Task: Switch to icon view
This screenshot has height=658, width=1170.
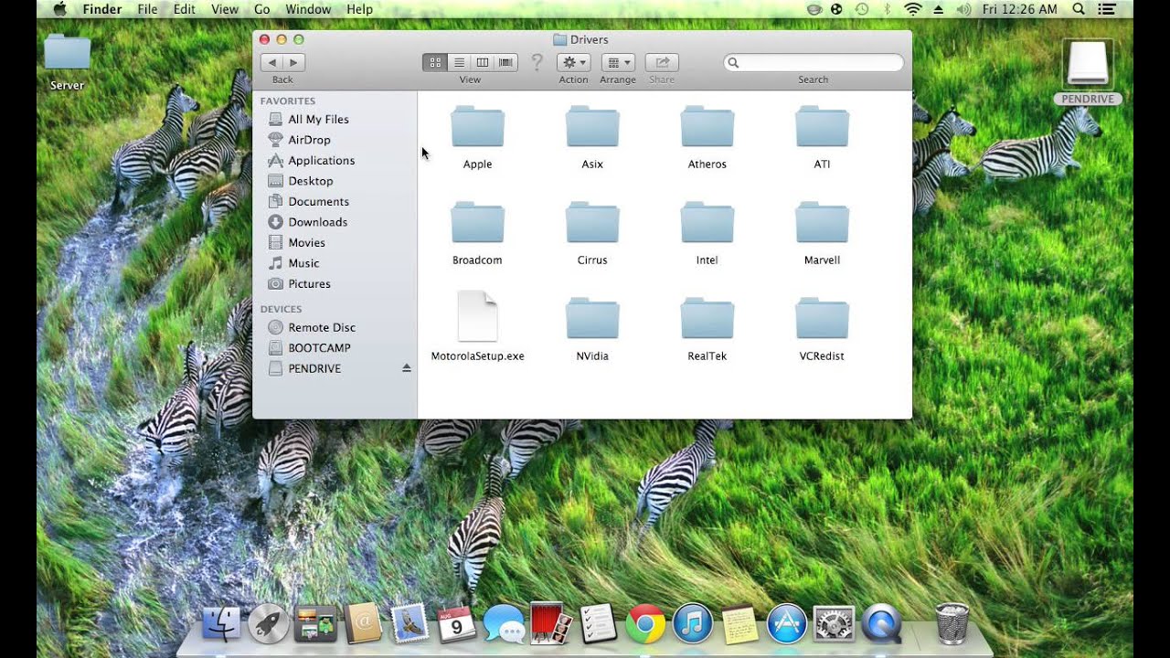Action: click(435, 62)
